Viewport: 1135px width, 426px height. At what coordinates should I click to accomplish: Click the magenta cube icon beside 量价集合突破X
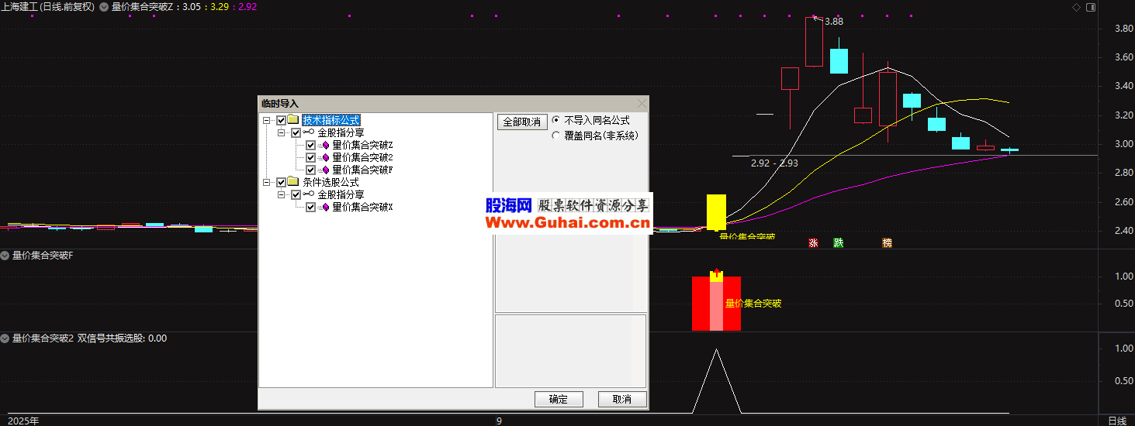click(326, 208)
